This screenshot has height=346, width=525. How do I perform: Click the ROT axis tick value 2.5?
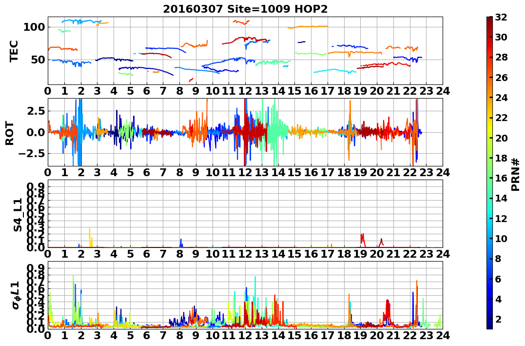coord(35,111)
